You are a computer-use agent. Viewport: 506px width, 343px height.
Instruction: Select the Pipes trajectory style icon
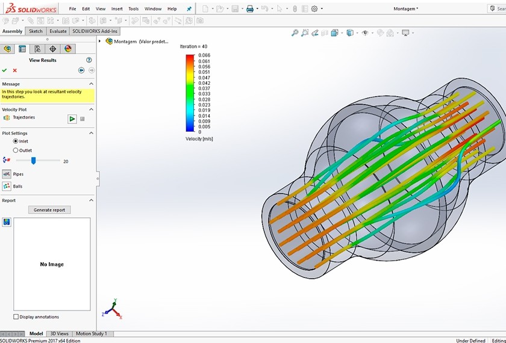point(7,174)
